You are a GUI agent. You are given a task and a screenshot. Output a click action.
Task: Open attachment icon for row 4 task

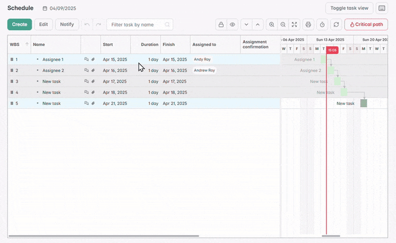point(93,93)
